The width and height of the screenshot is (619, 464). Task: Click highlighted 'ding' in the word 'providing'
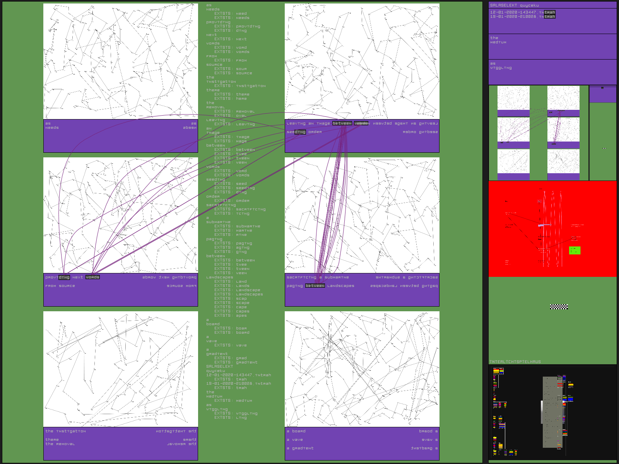tap(64, 277)
